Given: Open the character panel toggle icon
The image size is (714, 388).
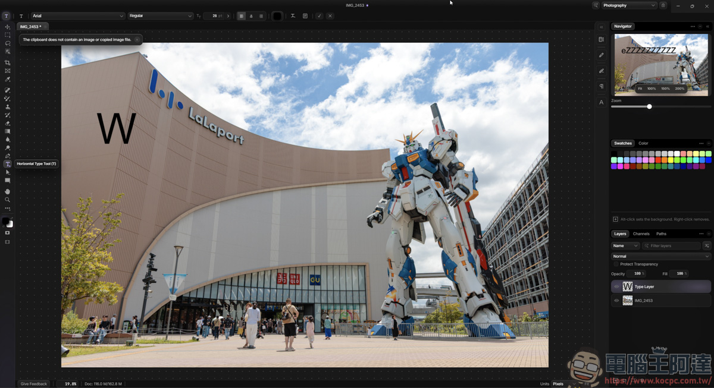Looking at the screenshot, I should (x=305, y=16).
